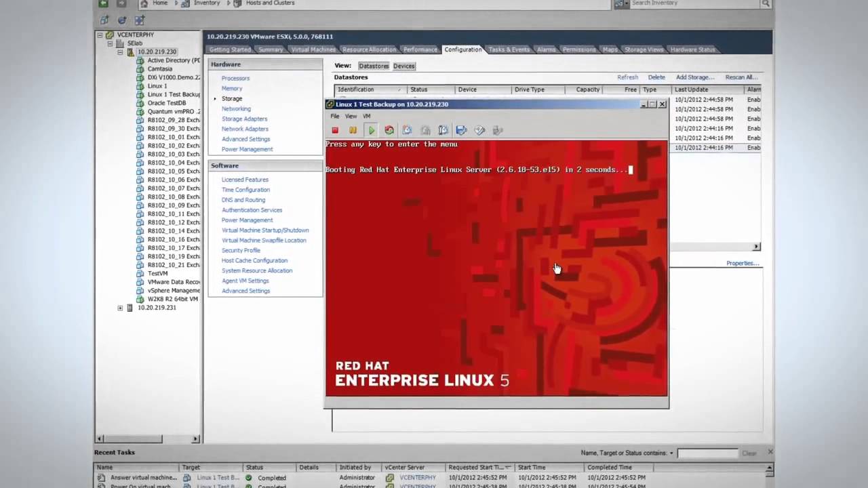Expand host 10.20.219.231 node
The image size is (868, 488).
120,308
